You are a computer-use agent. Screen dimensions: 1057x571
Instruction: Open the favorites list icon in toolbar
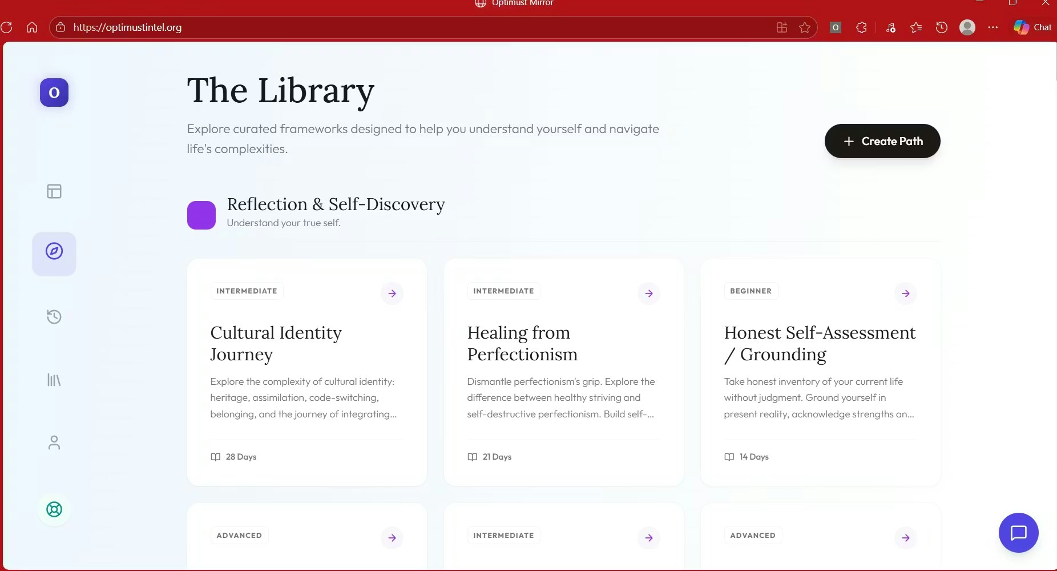[x=916, y=27]
